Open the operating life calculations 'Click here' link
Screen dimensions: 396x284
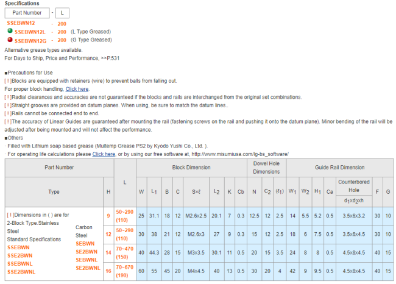104,154
